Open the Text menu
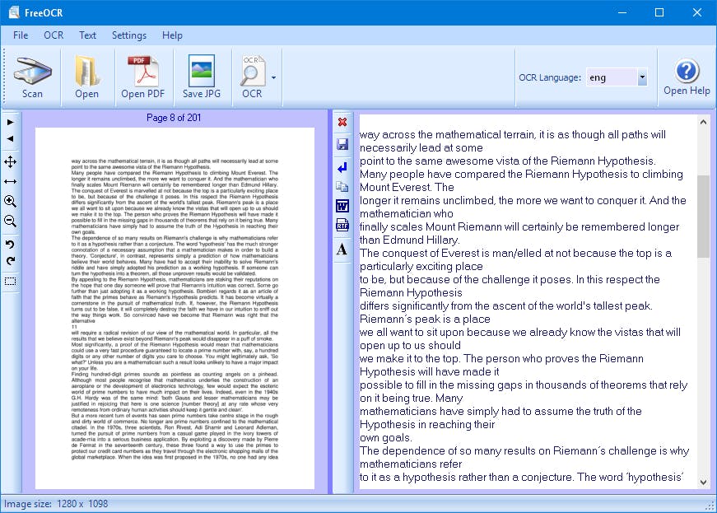The width and height of the screenshot is (717, 513). click(x=87, y=35)
